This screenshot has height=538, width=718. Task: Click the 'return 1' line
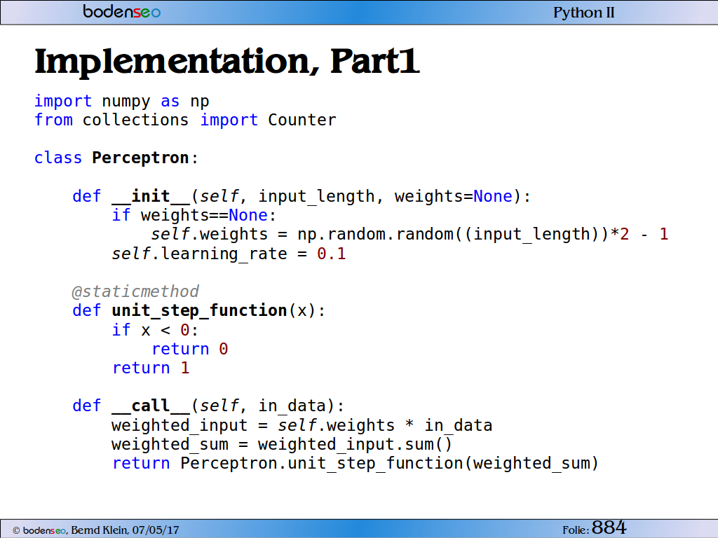151,368
